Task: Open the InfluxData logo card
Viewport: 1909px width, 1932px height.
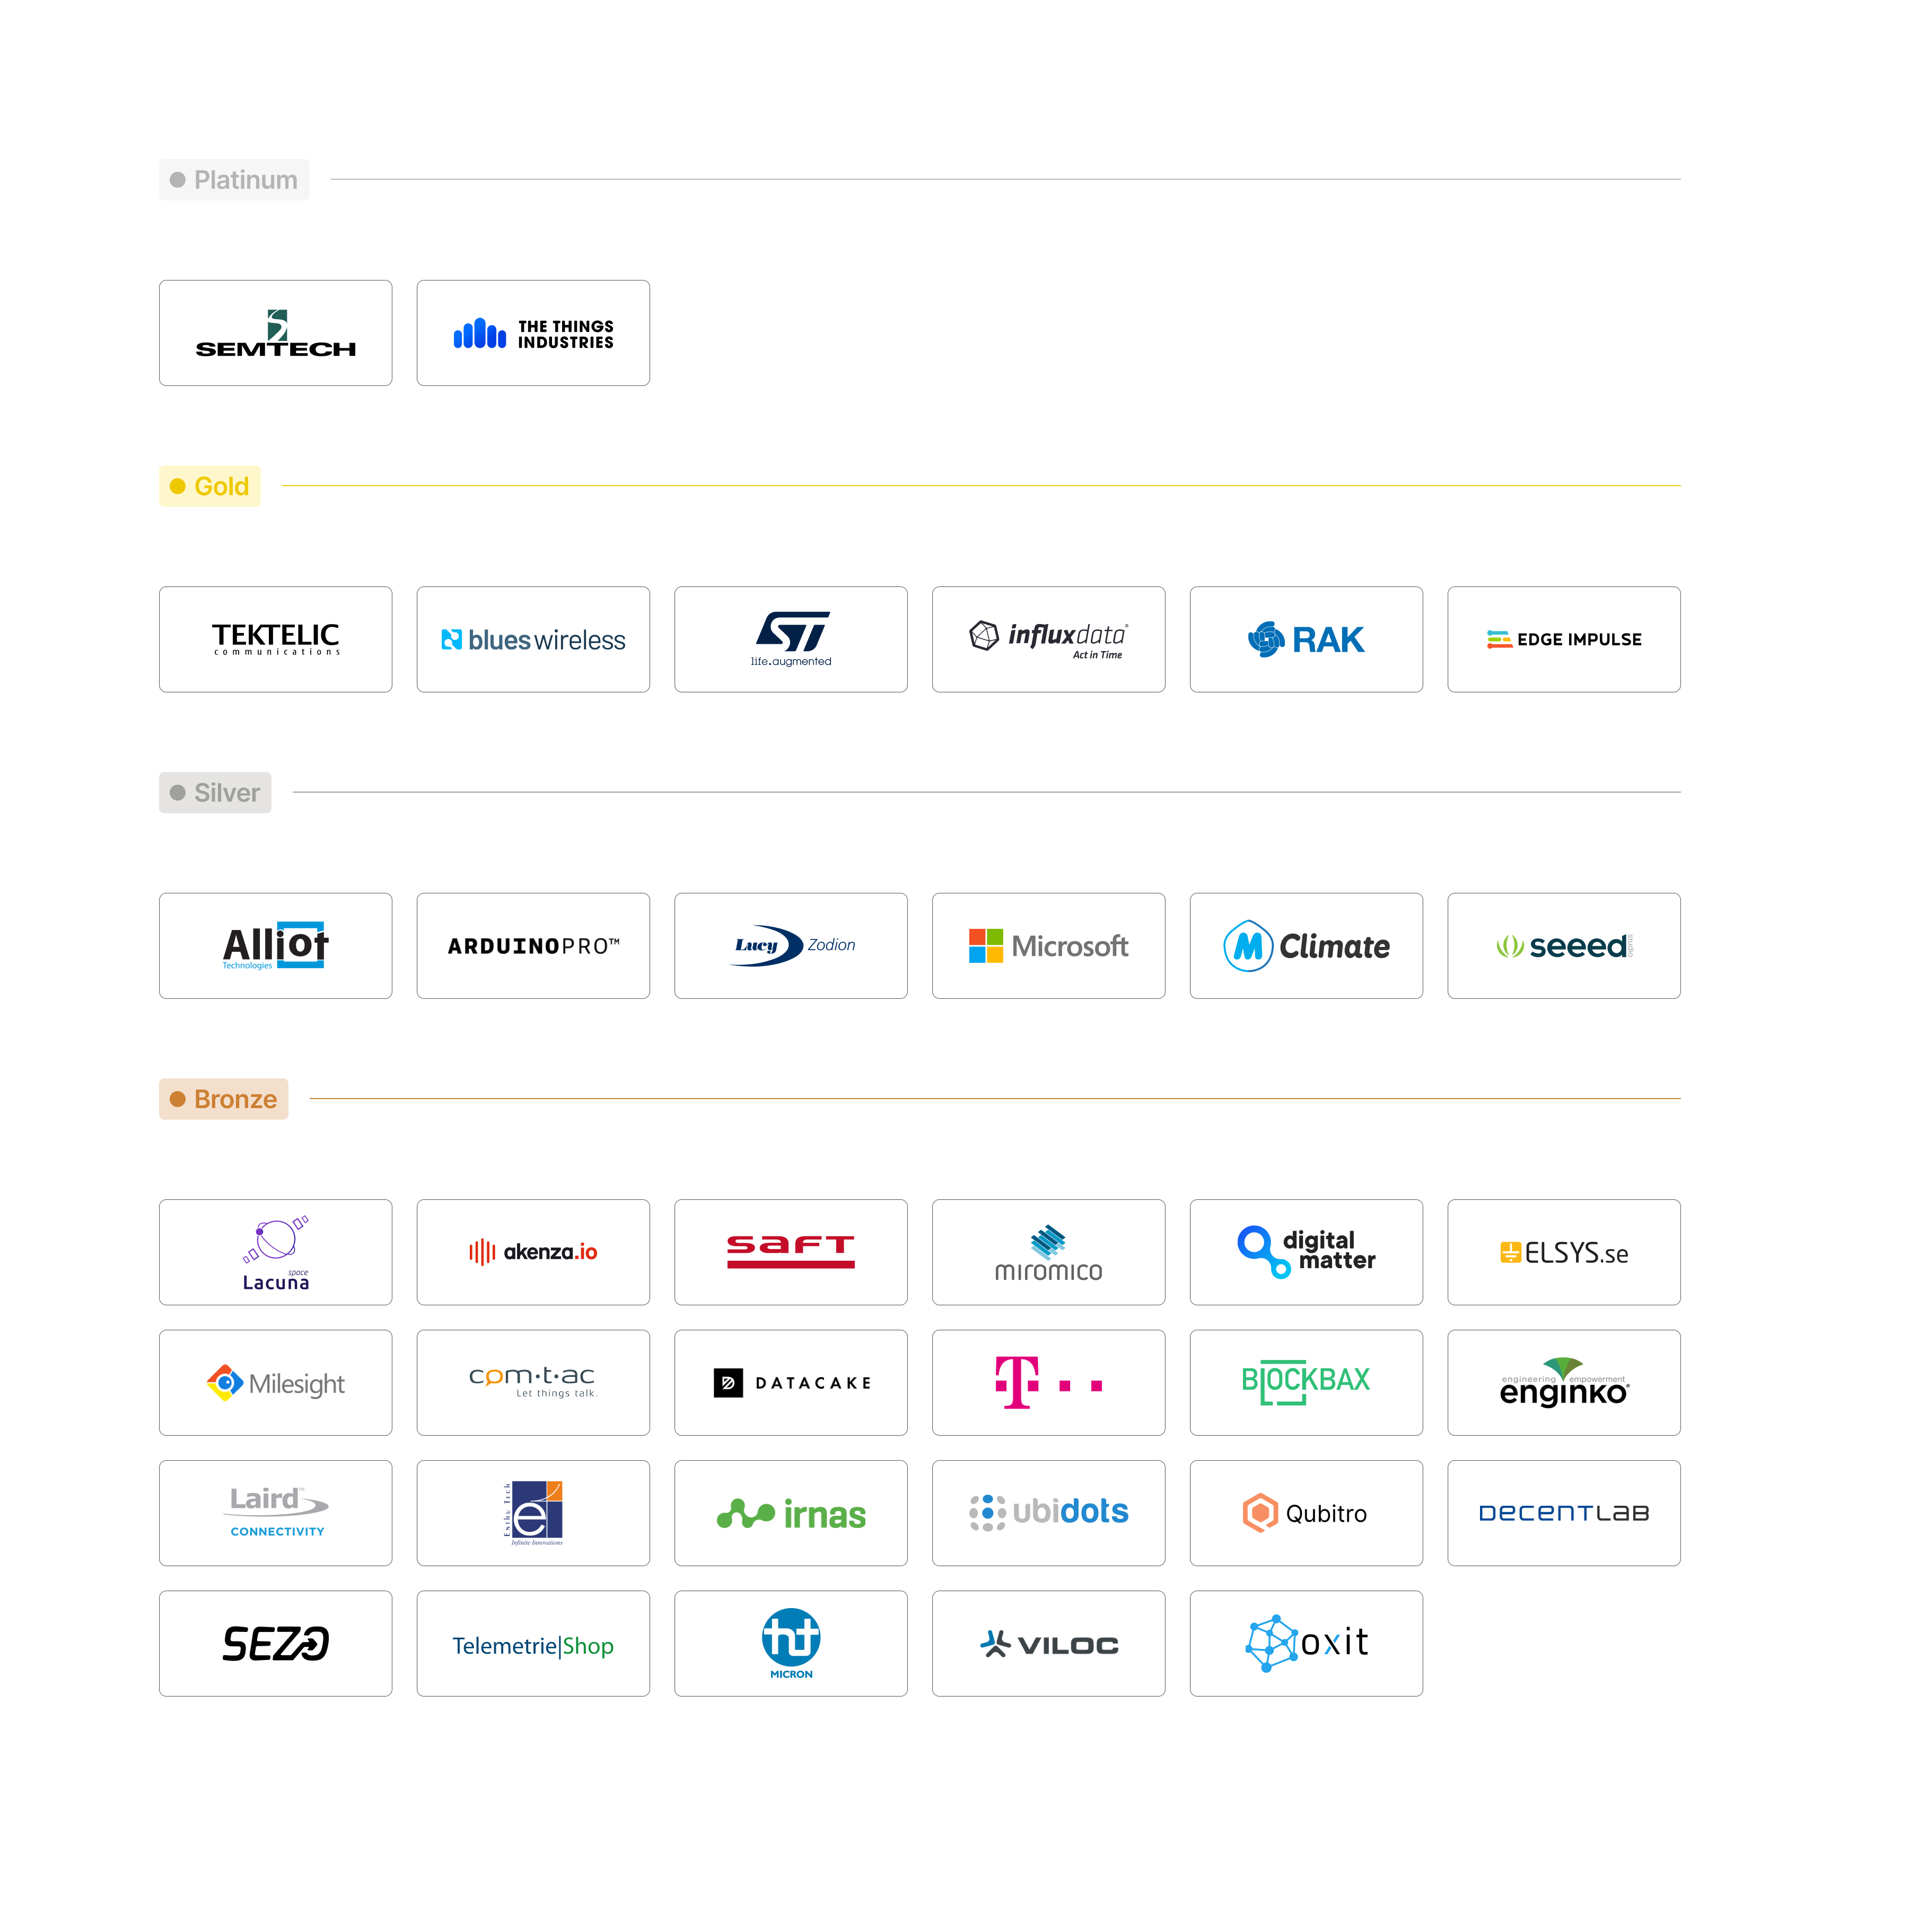Action: coord(1048,639)
